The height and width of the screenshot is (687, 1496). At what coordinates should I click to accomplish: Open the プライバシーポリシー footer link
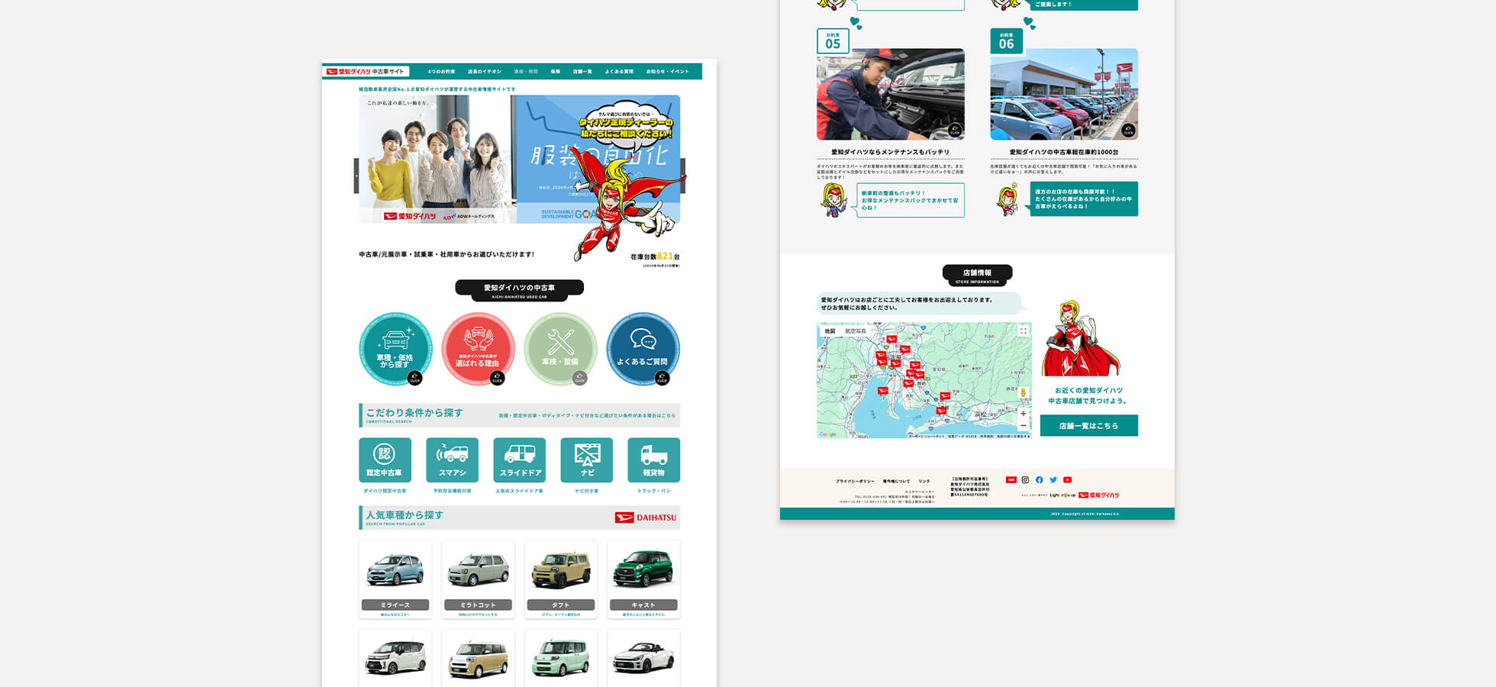(x=855, y=482)
